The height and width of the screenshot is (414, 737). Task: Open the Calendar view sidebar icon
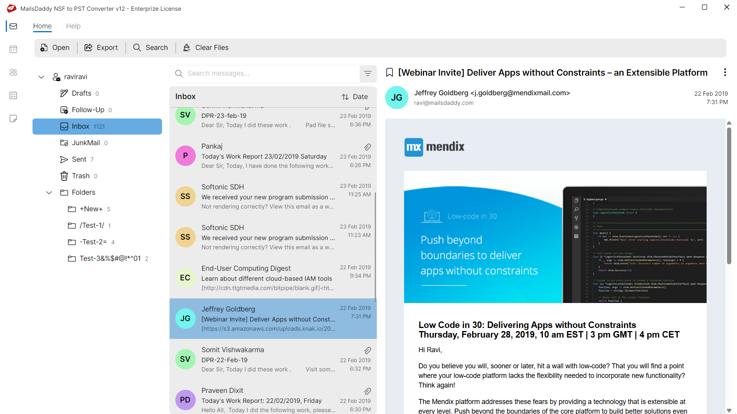click(13, 49)
